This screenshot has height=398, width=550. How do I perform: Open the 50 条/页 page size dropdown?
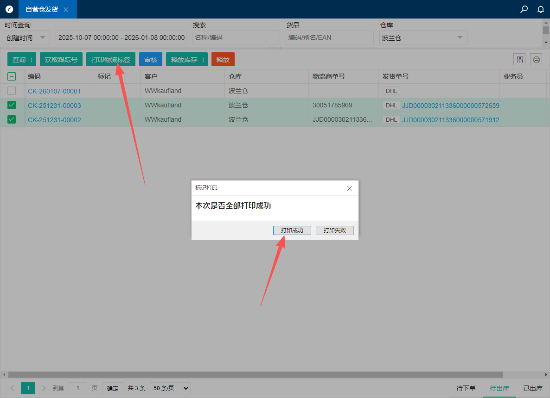(x=170, y=388)
